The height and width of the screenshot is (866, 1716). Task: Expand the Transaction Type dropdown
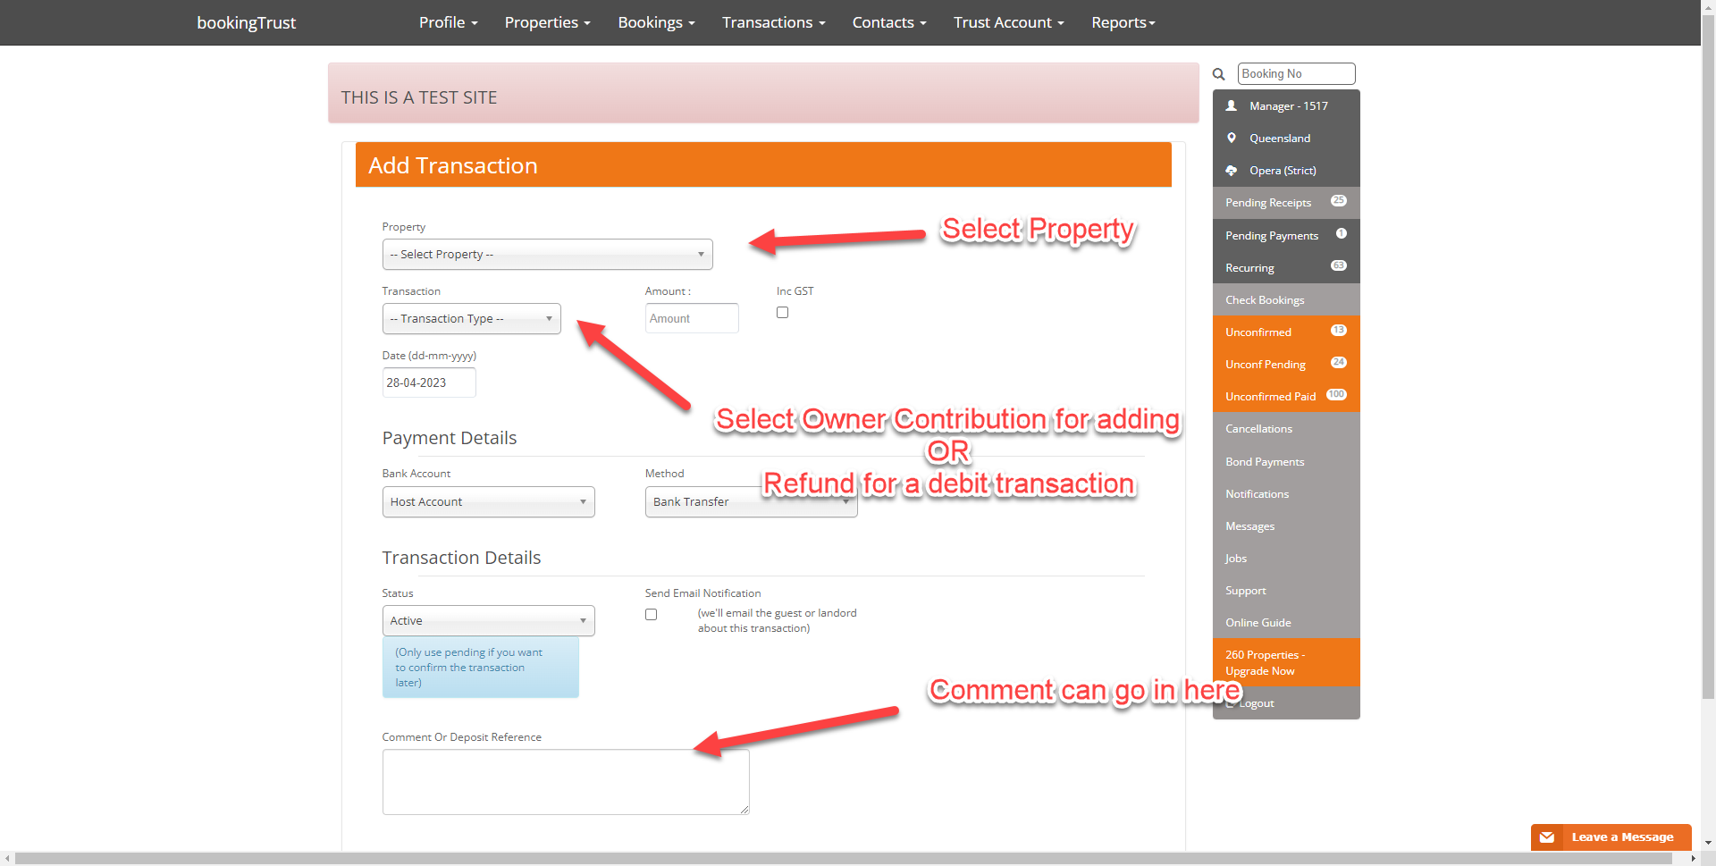point(471,319)
